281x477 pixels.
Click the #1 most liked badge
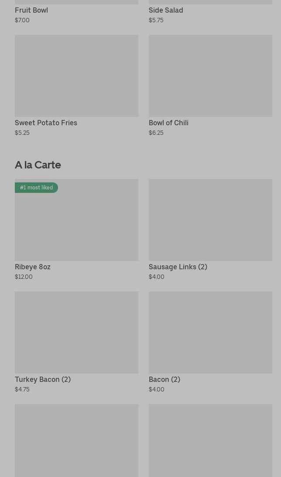coord(36,188)
